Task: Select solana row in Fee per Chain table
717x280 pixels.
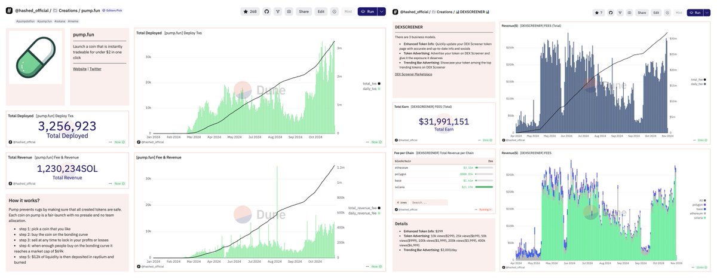Action: click(445, 187)
